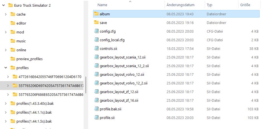Expand the profiles(1.44.1.5s).bak node

point(6,121)
